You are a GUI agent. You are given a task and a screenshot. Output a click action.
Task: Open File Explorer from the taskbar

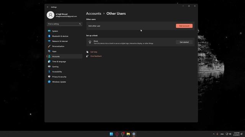(x=128, y=134)
